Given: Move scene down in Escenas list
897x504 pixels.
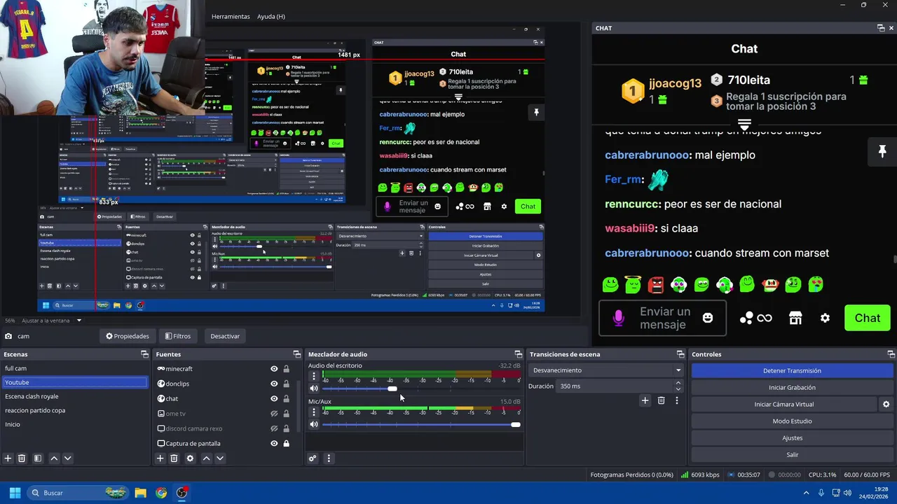Looking at the screenshot, I should tap(67, 458).
